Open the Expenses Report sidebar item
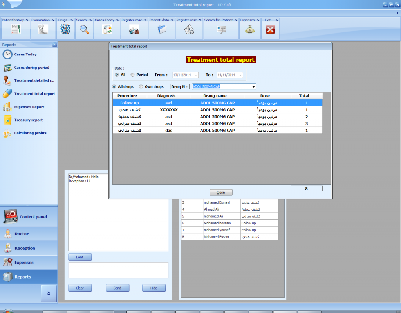This screenshot has width=401, height=313. [29, 107]
